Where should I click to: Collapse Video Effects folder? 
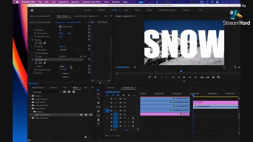(x=30, y=108)
